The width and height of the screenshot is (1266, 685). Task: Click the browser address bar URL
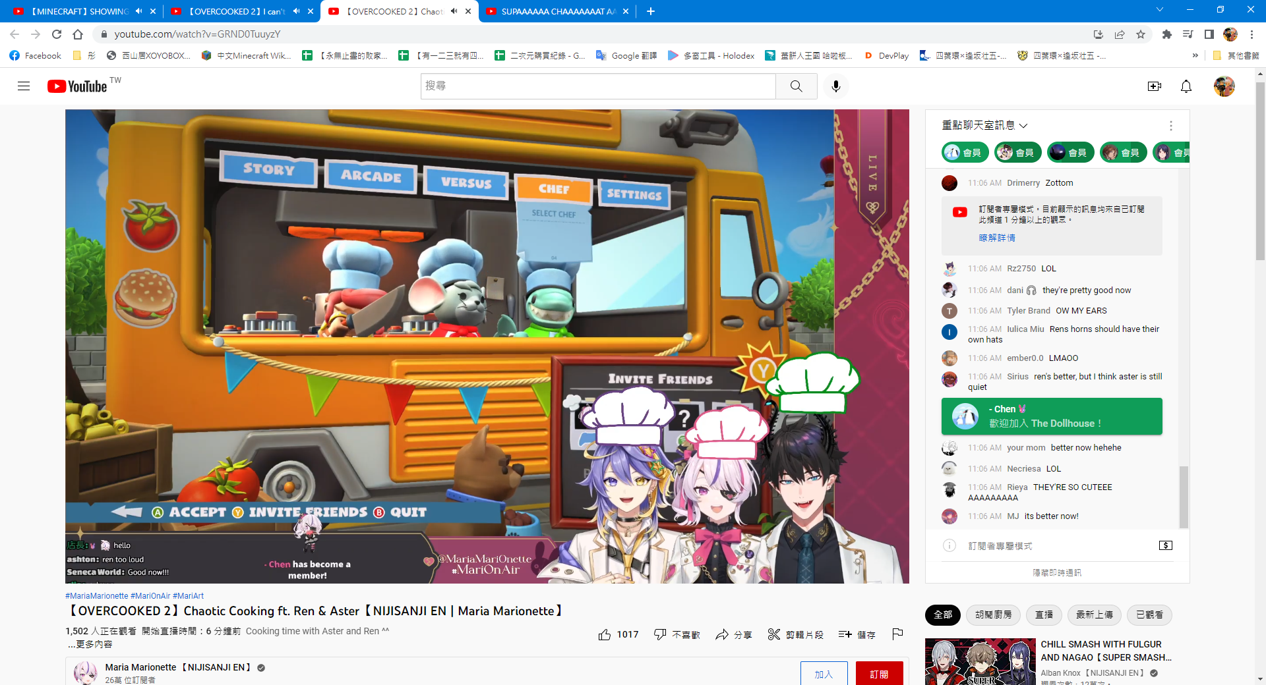[197, 34]
